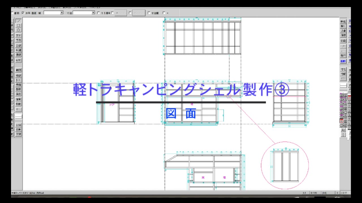Choose the 2線 double-line tool
This screenshot has width=362, height=203.
(18, 46)
